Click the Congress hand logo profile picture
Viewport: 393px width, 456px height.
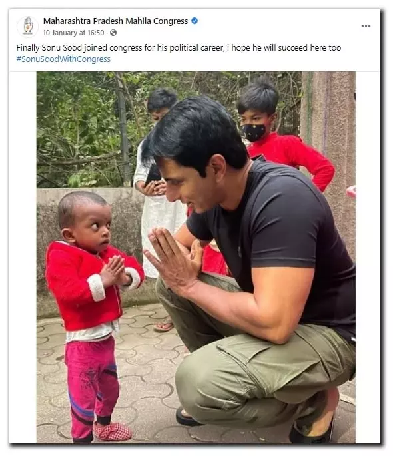(27, 27)
